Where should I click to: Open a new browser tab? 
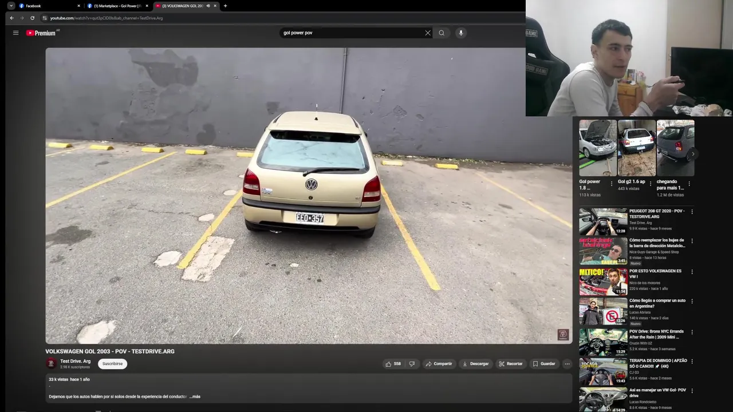click(225, 6)
